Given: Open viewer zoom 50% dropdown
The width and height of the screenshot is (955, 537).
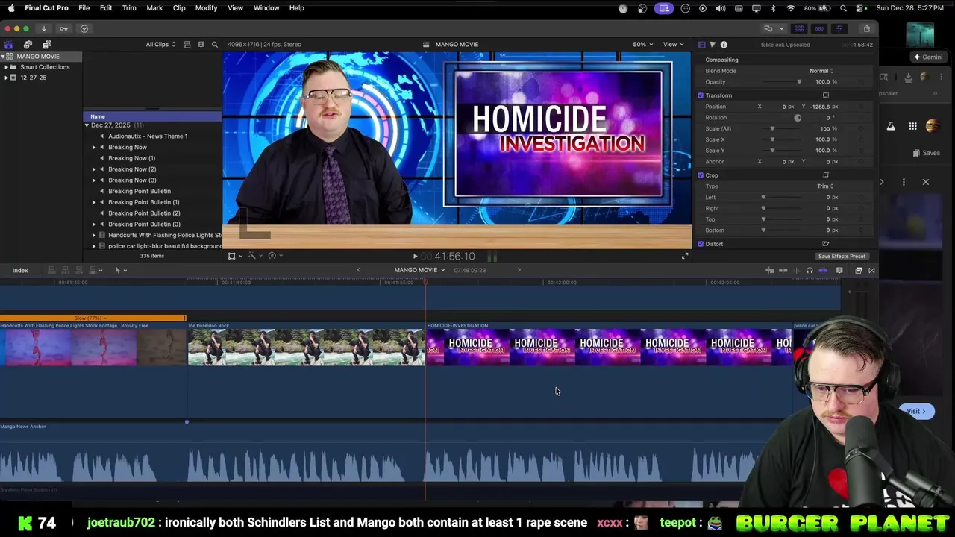Looking at the screenshot, I should [x=643, y=45].
